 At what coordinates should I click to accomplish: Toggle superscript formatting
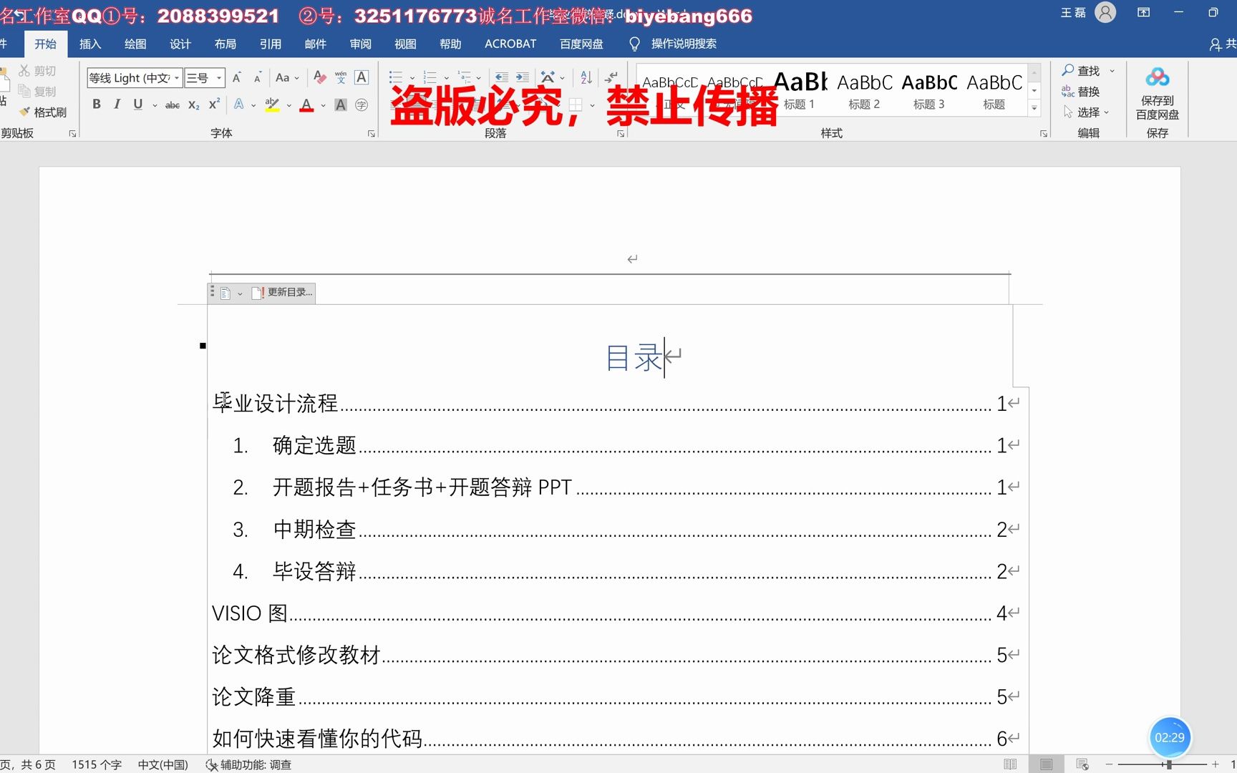coord(214,104)
